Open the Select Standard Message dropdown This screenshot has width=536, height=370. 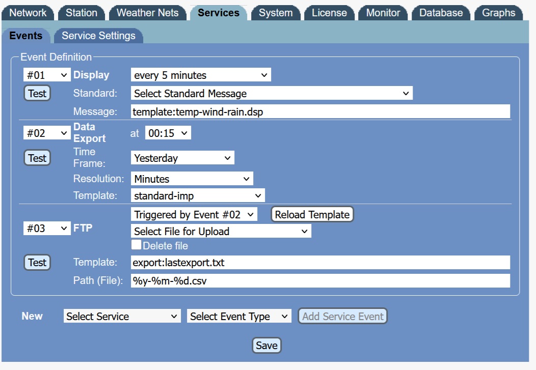click(x=272, y=93)
